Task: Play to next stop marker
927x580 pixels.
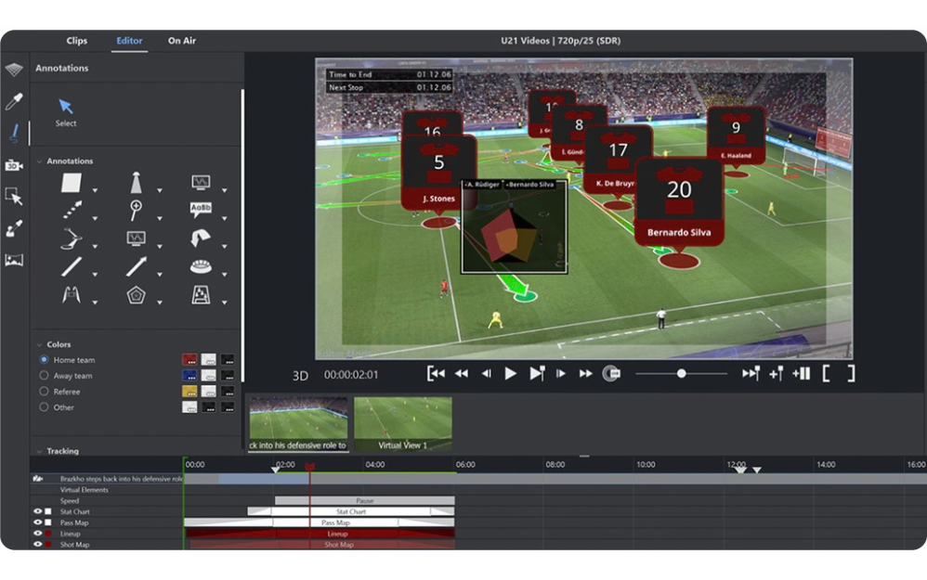Action: tap(537, 373)
